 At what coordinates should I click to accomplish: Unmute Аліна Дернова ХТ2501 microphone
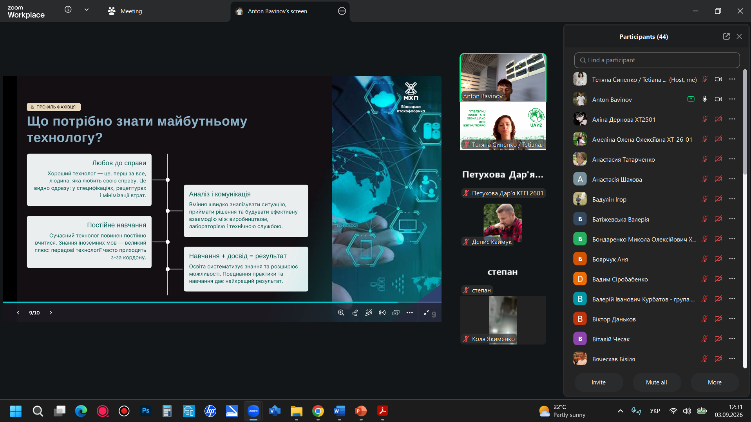point(704,119)
